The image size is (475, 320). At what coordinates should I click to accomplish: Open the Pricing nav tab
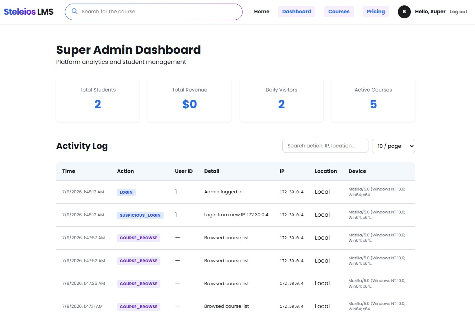click(376, 11)
